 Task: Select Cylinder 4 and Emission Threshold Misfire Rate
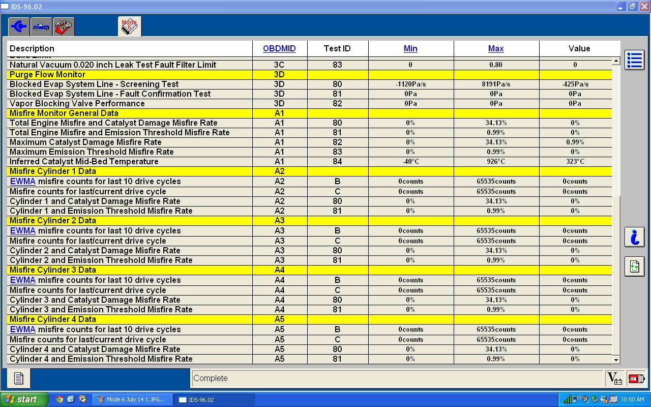tap(309, 359)
